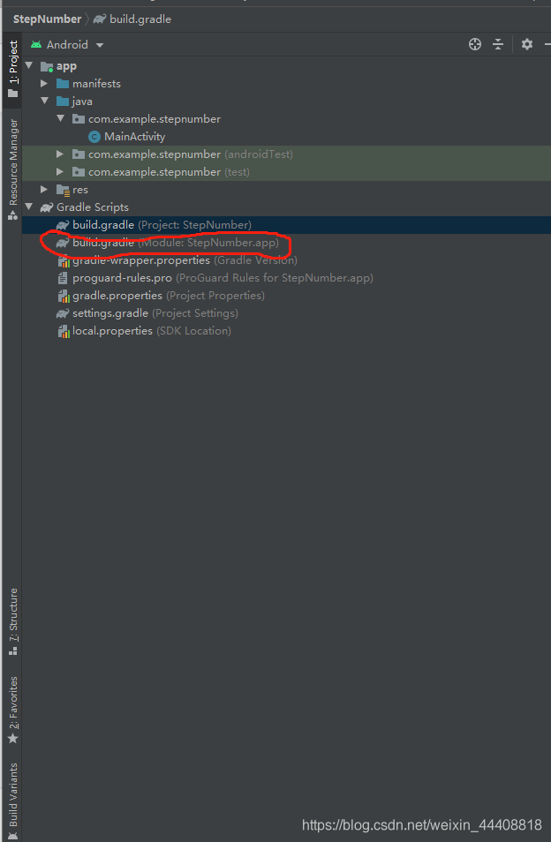Click the gradle-wrapper.properties file icon
The image size is (551, 842).
click(64, 260)
